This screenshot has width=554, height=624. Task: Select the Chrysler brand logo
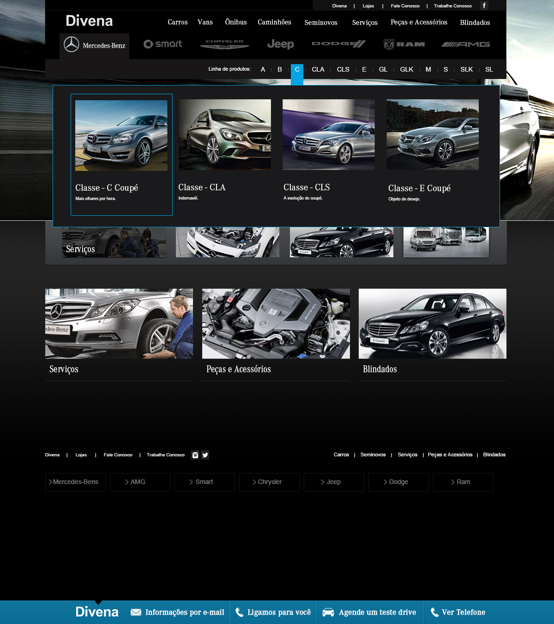tap(224, 44)
